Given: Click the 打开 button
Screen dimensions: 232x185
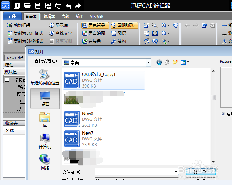Looking at the screenshot, I should point(200,172).
